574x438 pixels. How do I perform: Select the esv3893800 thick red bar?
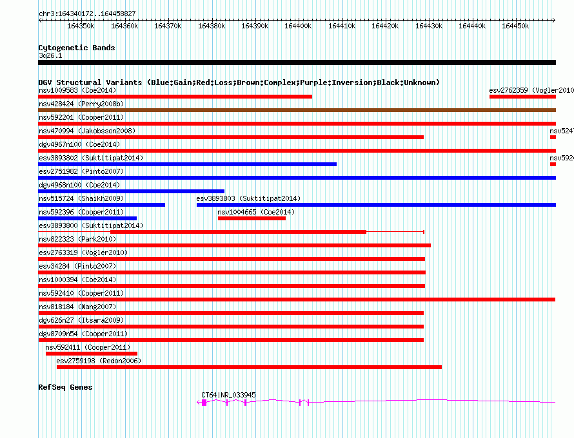point(238,232)
